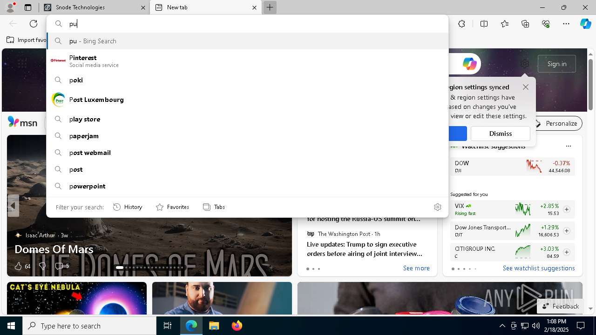Add Dow Jones Transport to watchlist
The width and height of the screenshot is (596, 335).
tap(566, 231)
